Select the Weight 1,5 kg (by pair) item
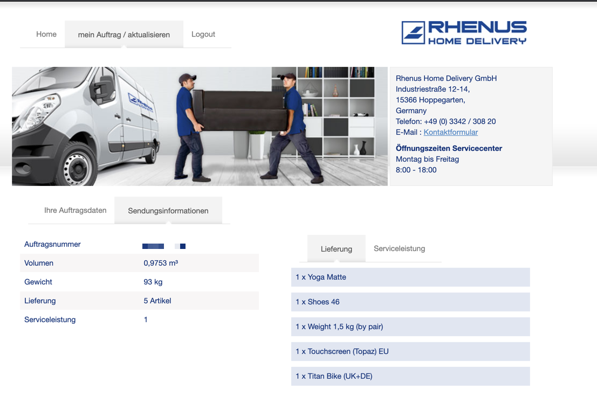 coord(410,327)
